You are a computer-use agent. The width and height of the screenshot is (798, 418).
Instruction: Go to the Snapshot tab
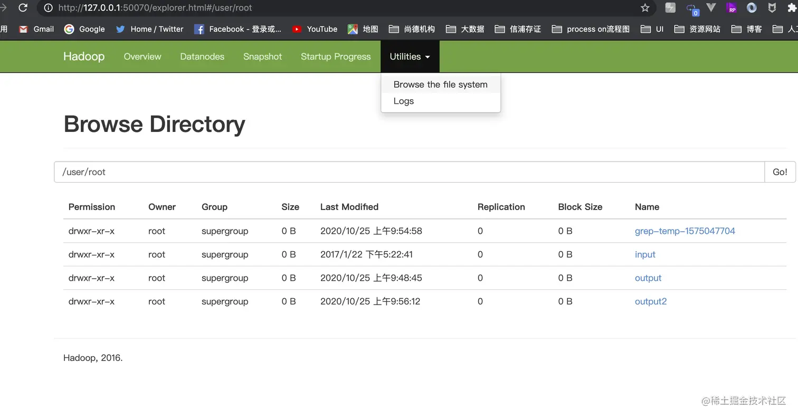pyautogui.click(x=262, y=56)
